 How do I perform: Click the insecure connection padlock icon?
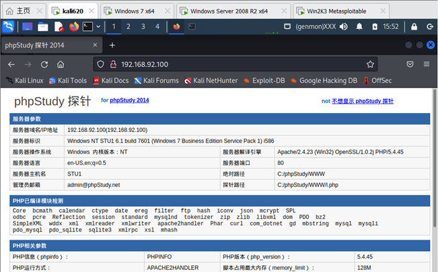point(113,65)
